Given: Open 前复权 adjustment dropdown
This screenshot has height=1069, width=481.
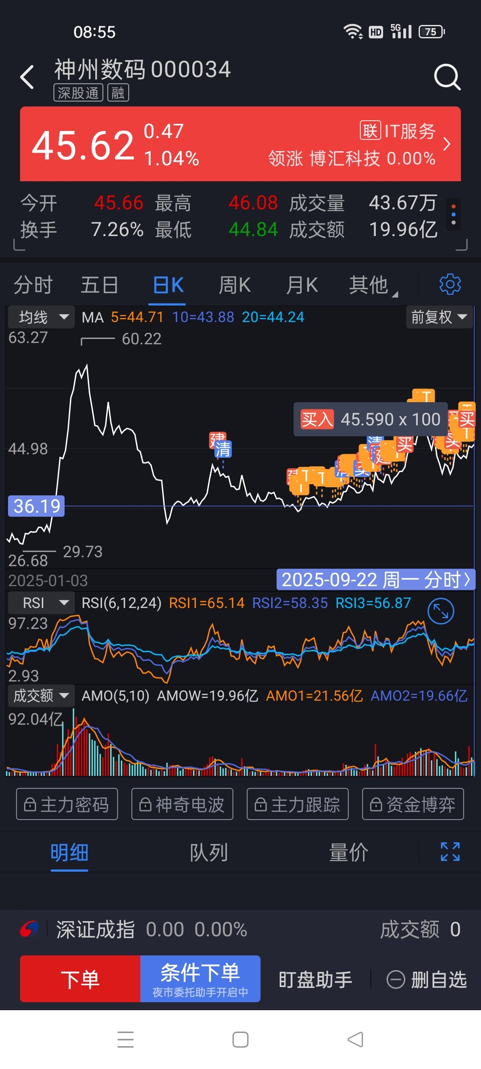Looking at the screenshot, I should [x=439, y=317].
